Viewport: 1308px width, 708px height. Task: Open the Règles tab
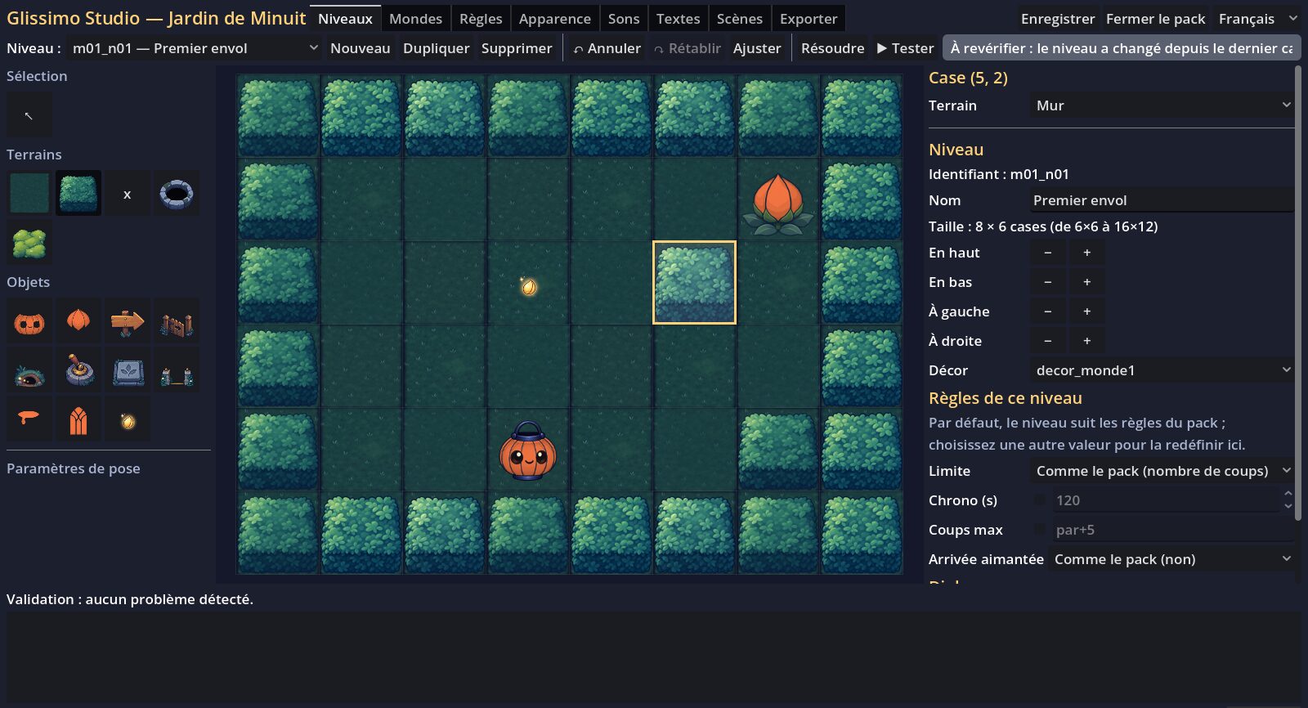(x=481, y=19)
